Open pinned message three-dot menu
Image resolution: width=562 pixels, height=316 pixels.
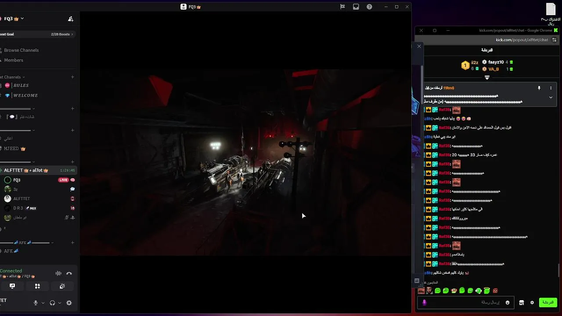point(551,88)
